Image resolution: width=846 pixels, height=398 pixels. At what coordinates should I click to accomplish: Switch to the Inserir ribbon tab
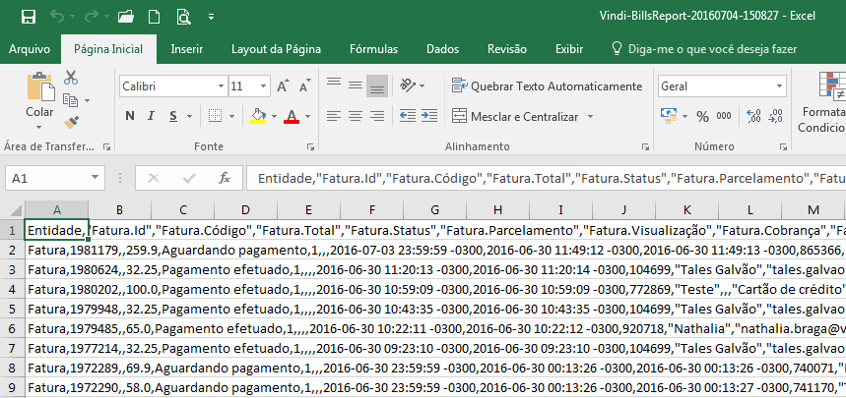tap(187, 48)
